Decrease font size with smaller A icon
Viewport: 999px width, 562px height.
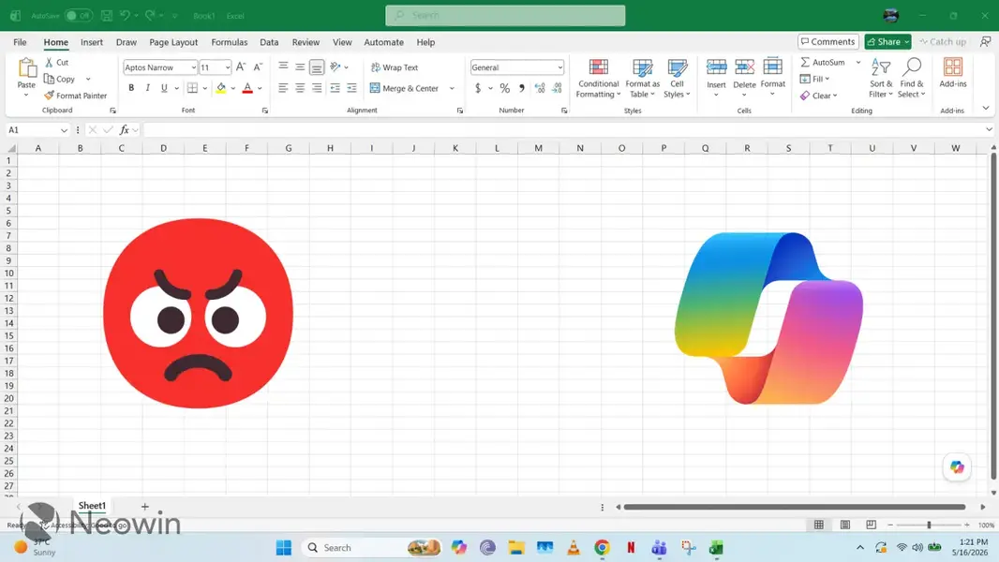pos(258,67)
